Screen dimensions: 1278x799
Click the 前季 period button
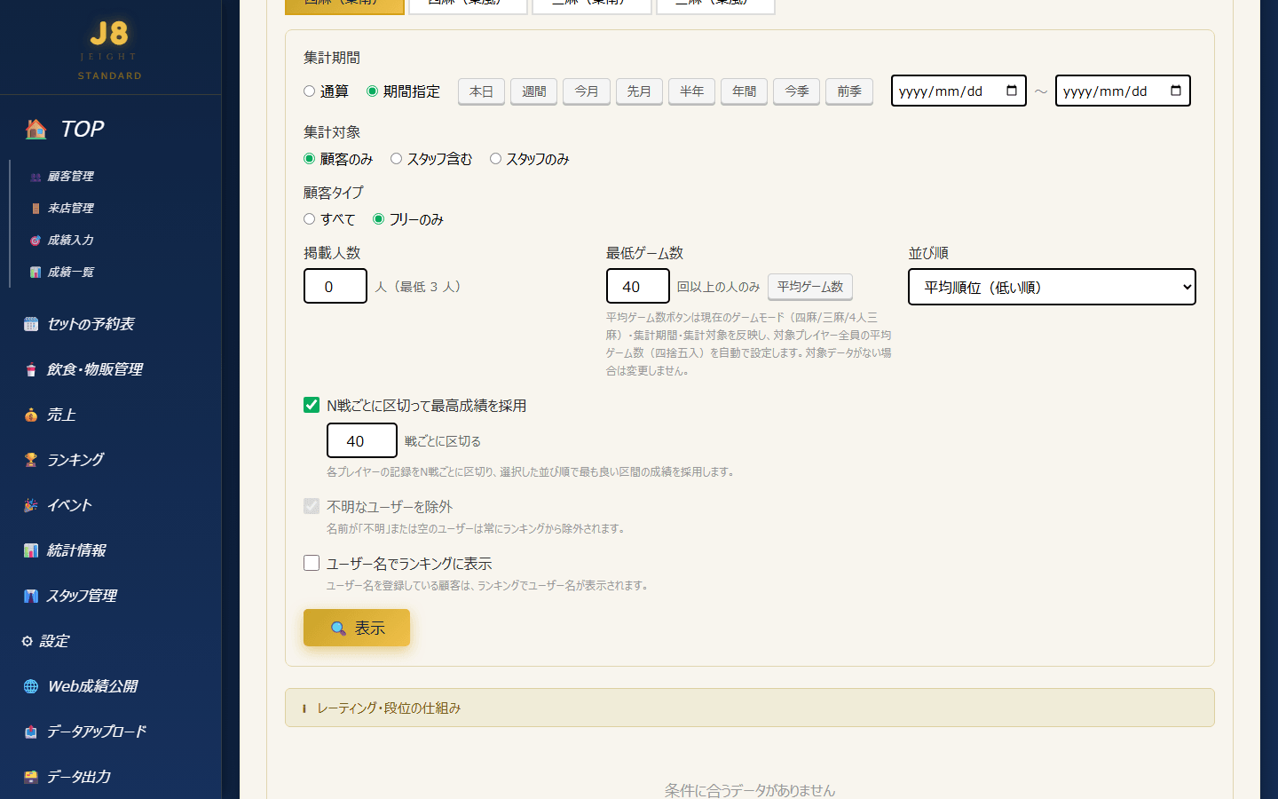pos(849,91)
